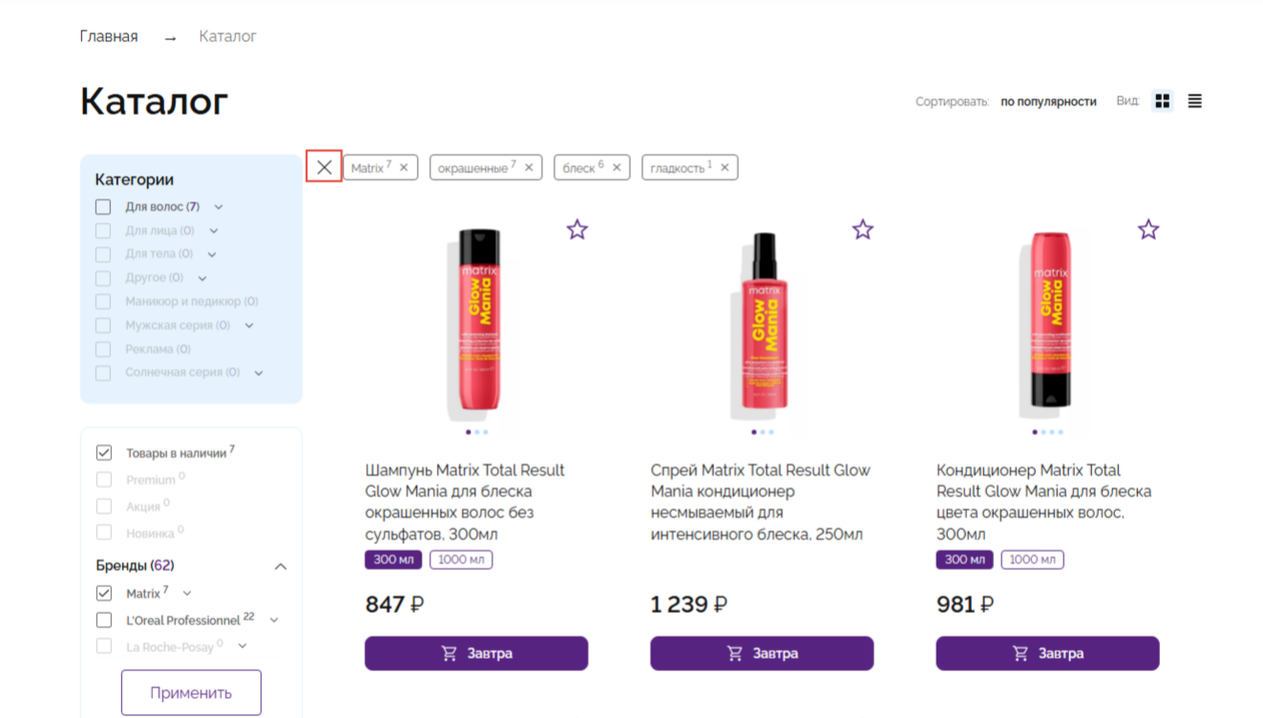
Task: Open the по популярности sort dropdown
Action: click(x=1048, y=101)
